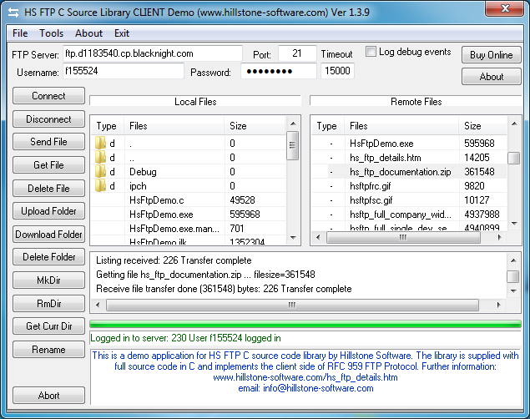Click the RmDir button

pos(48,304)
